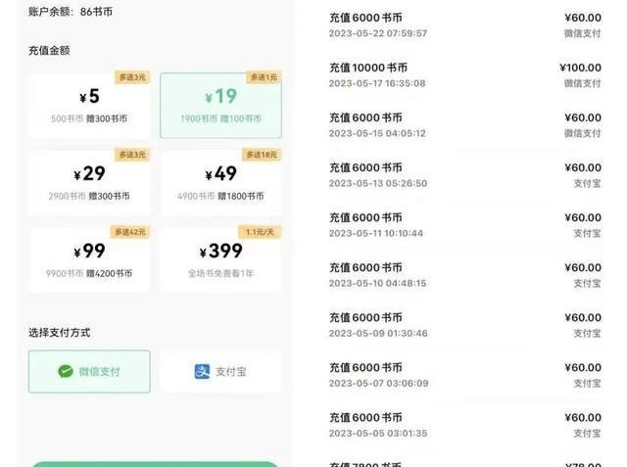Screen dimensions: 627x467
Task: Select 微信支付 as payment method
Action: [89, 372]
